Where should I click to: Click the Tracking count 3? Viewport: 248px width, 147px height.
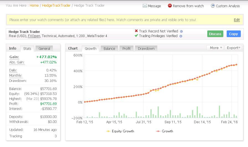click(x=55, y=136)
